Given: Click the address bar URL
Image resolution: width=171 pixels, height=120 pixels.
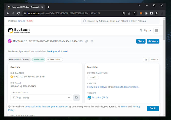Looking at the screenshot, I should (x=64, y=13).
